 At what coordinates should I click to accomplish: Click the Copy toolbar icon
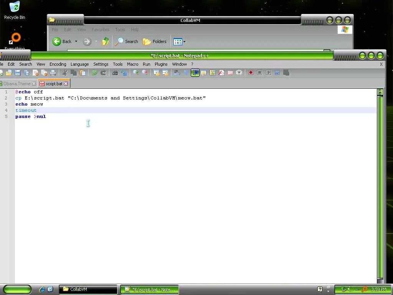pos(74,73)
